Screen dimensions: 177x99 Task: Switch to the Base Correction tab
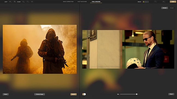[x=68, y=2]
